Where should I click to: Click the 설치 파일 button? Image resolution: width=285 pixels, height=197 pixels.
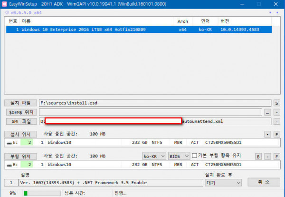click(x=20, y=103)
